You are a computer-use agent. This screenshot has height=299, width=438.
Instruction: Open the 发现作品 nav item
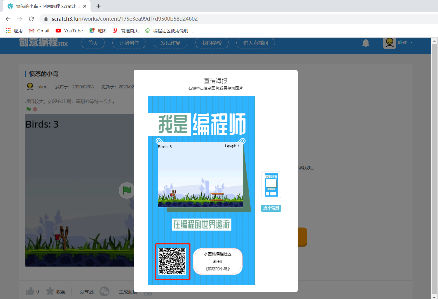coord(171,43)
